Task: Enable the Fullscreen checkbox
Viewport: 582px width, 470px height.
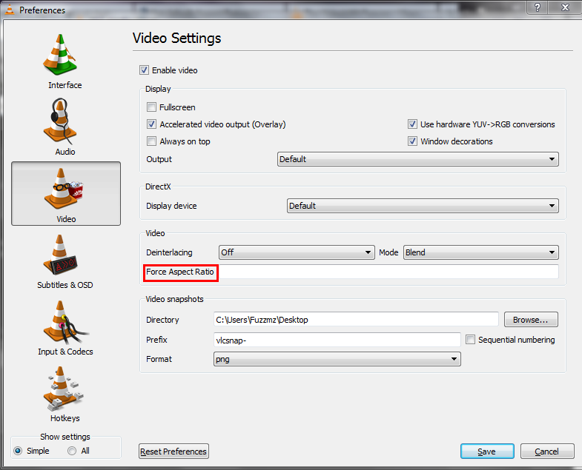Action: [151, 107]
